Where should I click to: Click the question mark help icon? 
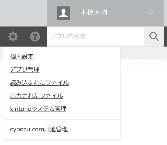(x=35, y=37)
